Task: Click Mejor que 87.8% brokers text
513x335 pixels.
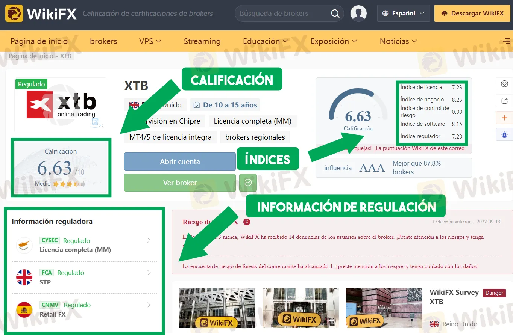Action: (x=417, y=168)
